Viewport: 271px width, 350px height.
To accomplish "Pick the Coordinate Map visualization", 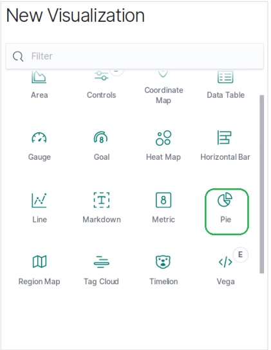I will click(x=163, y=73).
